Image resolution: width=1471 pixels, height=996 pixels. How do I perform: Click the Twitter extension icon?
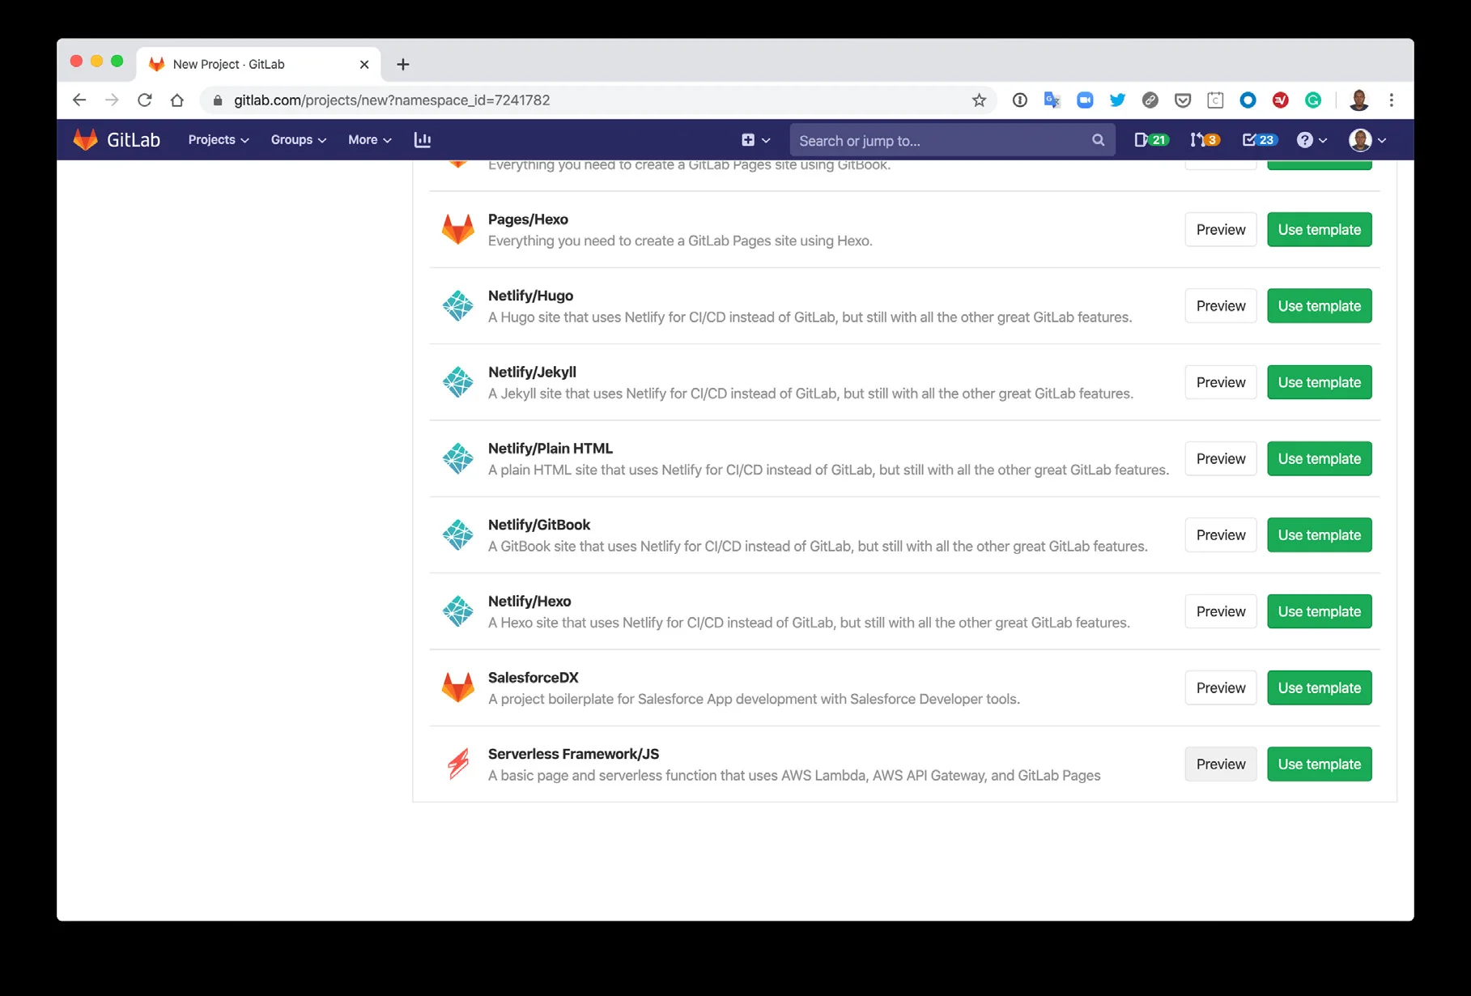pos(1117,100)
